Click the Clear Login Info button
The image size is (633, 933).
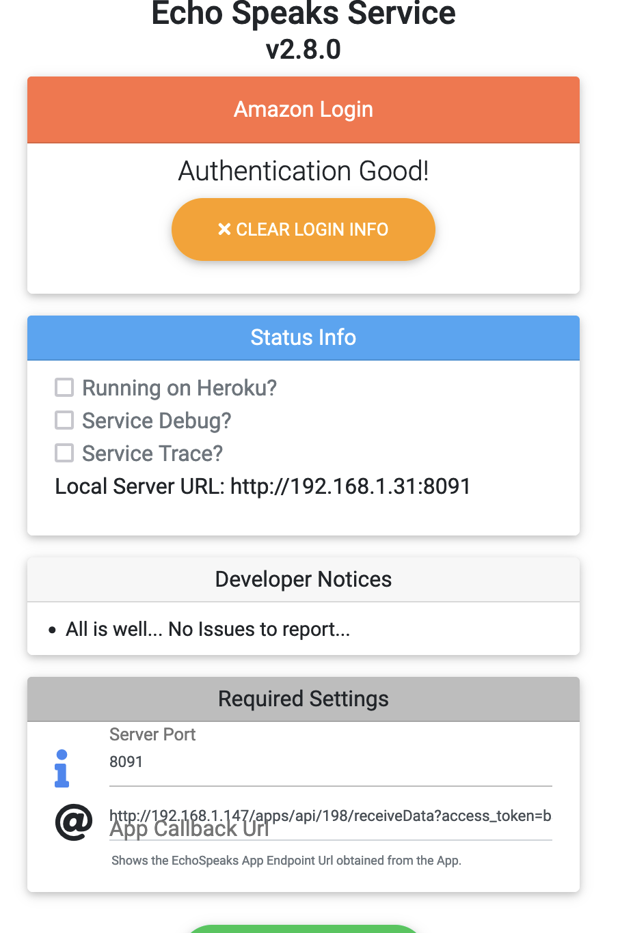304,229
